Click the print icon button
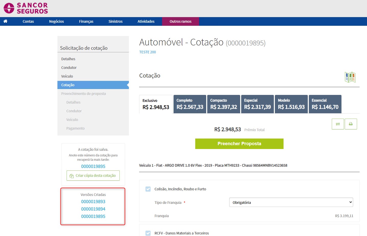Screen dimensions: 367x236 pyautogui.click(x=351, y=124)
